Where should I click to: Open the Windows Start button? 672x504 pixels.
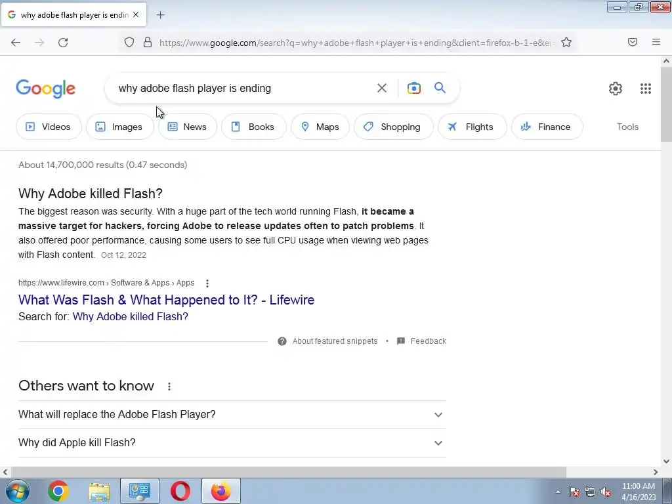pos(18,491)
